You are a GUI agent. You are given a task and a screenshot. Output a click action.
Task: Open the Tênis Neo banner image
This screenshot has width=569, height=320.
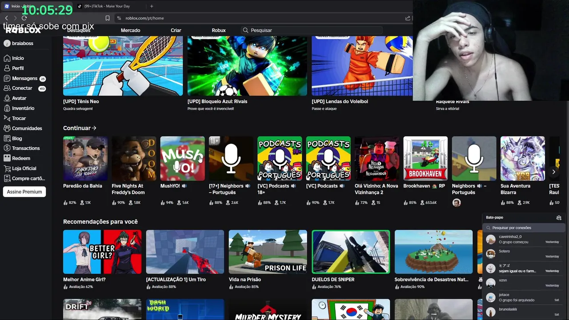coord(123,66)
